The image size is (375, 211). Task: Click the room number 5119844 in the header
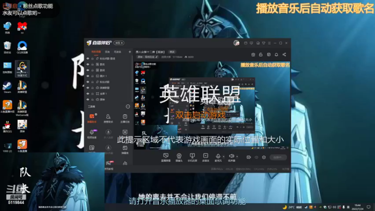(178, 57)
